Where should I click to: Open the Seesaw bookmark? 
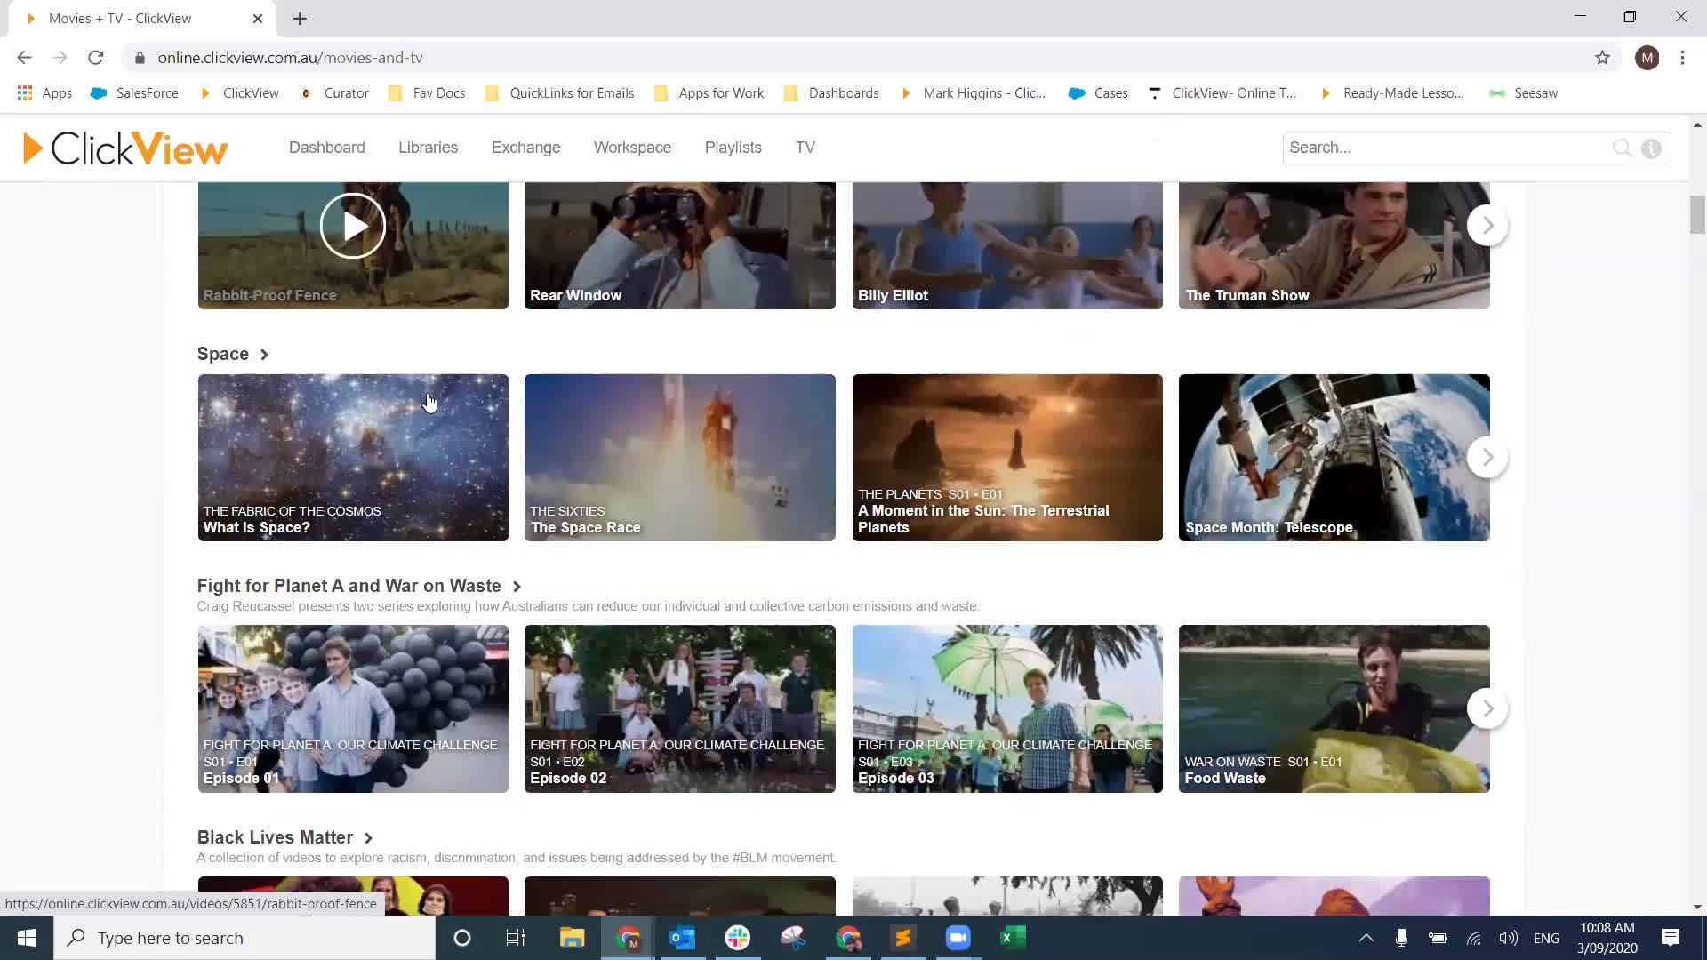coord(1524,93)
